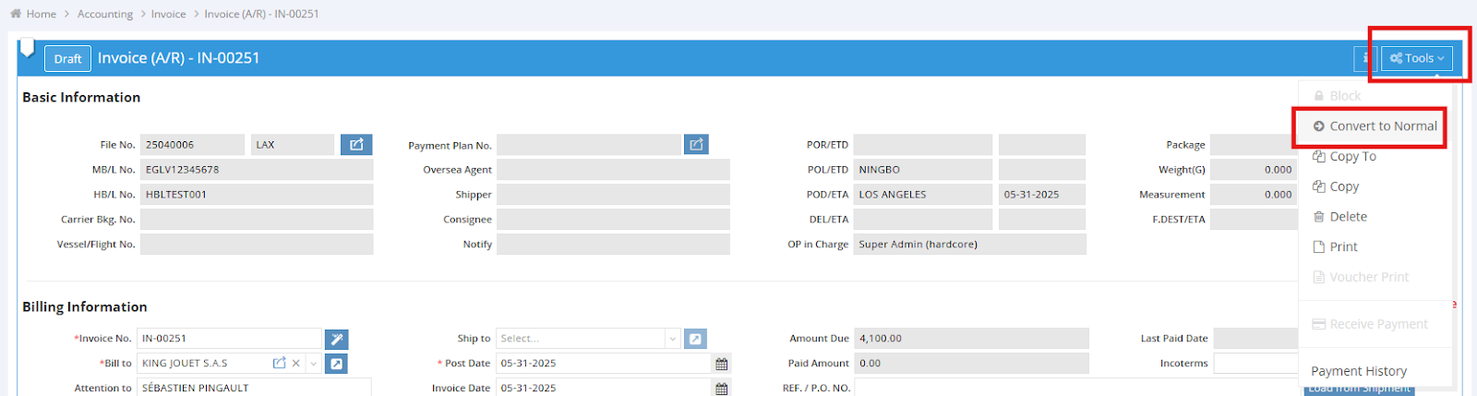Go to Accounting in the breadcrumb

click(x=105, y=14)
